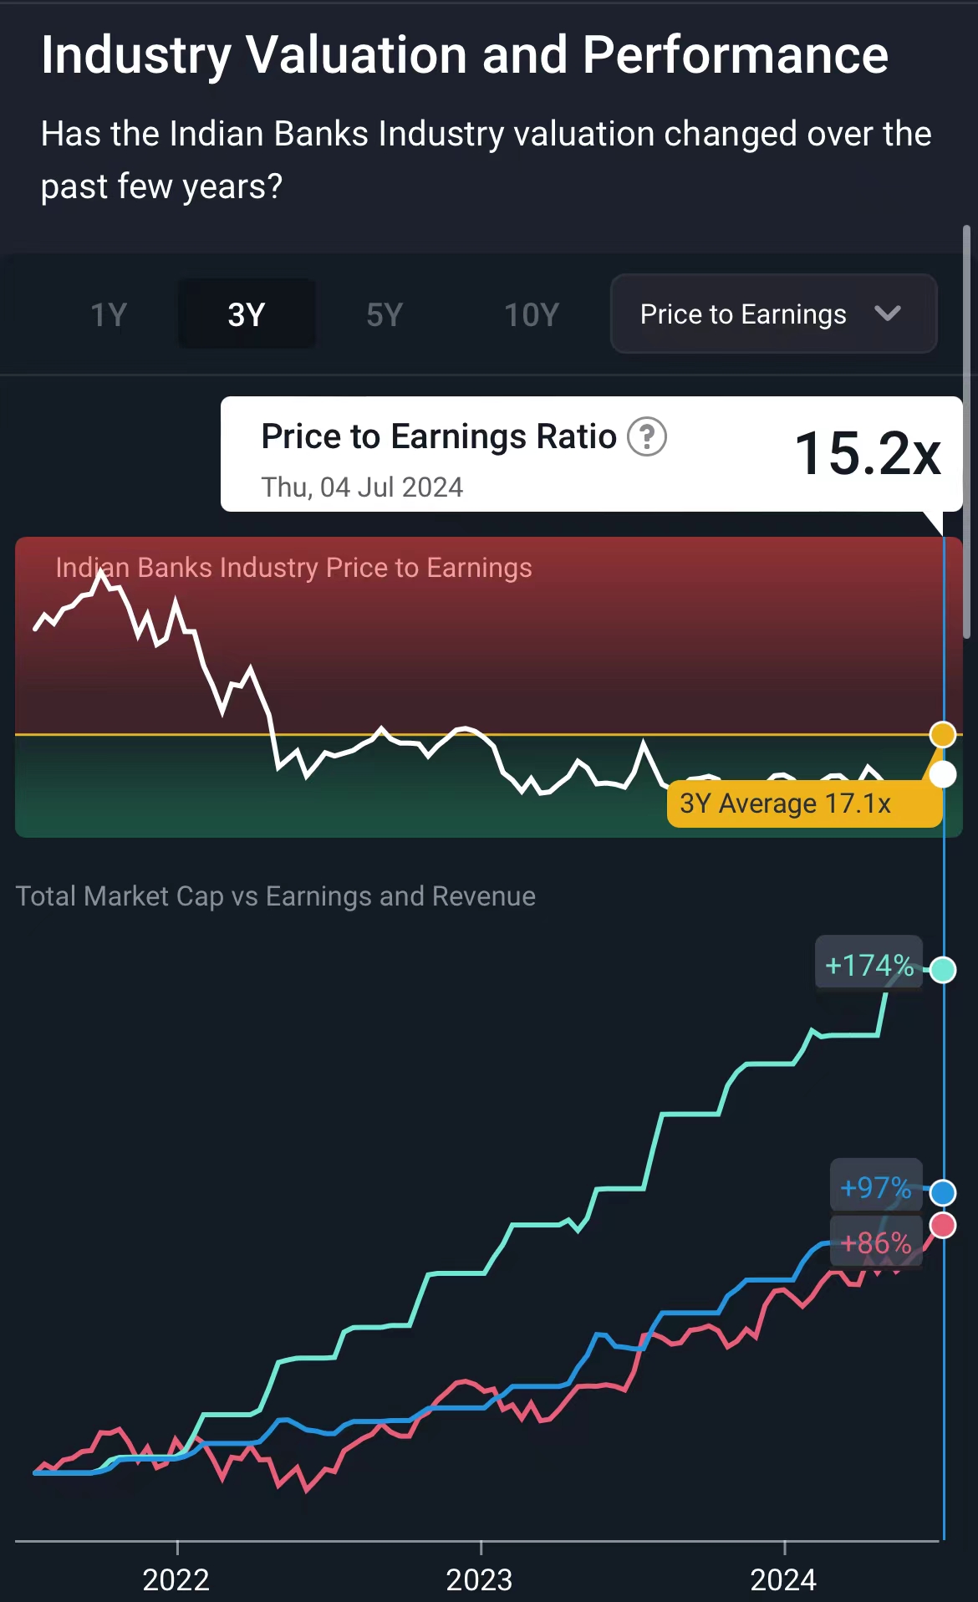Click the Price to Earnings Ratio tooltip card

point(591,454)
